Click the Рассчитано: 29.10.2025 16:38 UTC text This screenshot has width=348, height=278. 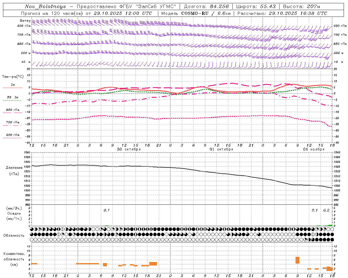282,13
